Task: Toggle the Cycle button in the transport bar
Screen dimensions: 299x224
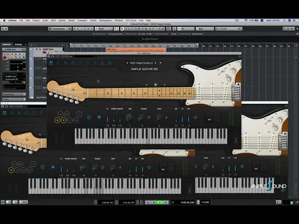Action: (148, 202)
